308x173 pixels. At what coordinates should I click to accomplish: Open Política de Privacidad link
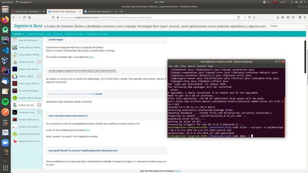tap(97, 34)
